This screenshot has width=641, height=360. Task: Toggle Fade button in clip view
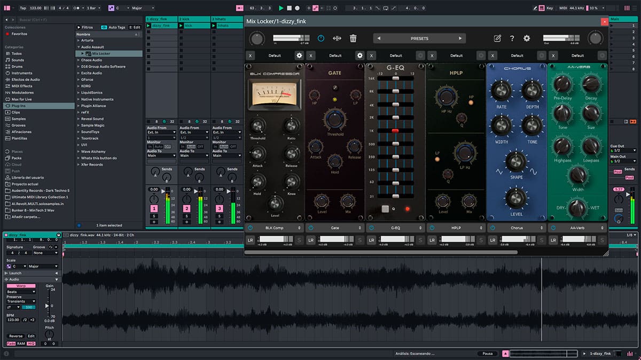coord(11,343)
